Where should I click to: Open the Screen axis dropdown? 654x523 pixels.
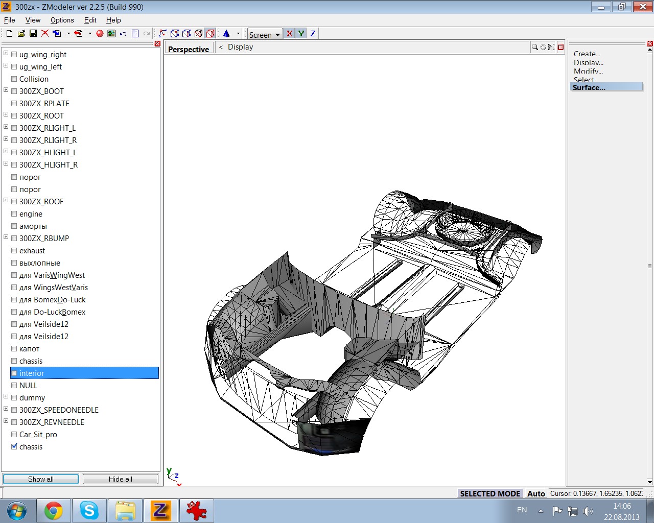tap(265, 34)
